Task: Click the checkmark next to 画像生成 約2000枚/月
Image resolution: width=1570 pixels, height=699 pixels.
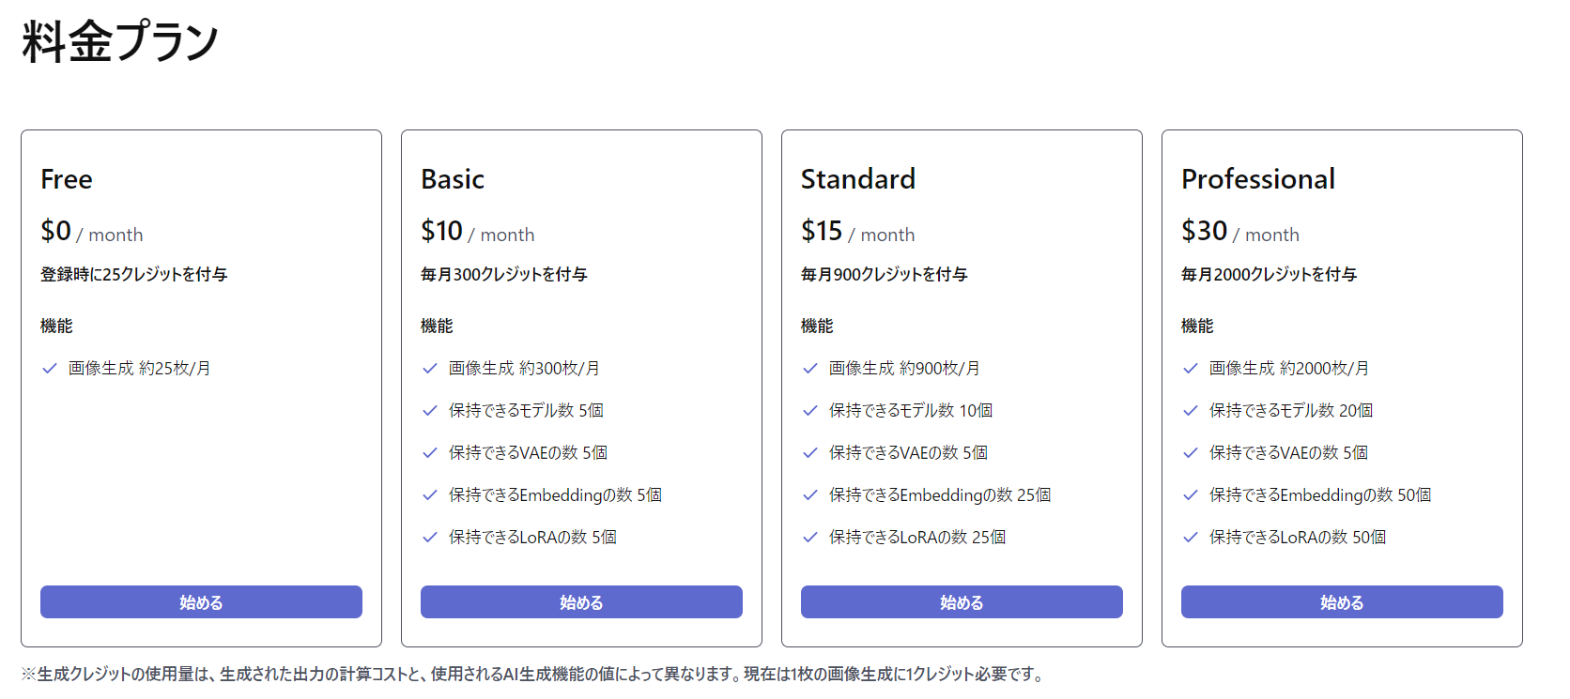Action: pos(1191,369)
